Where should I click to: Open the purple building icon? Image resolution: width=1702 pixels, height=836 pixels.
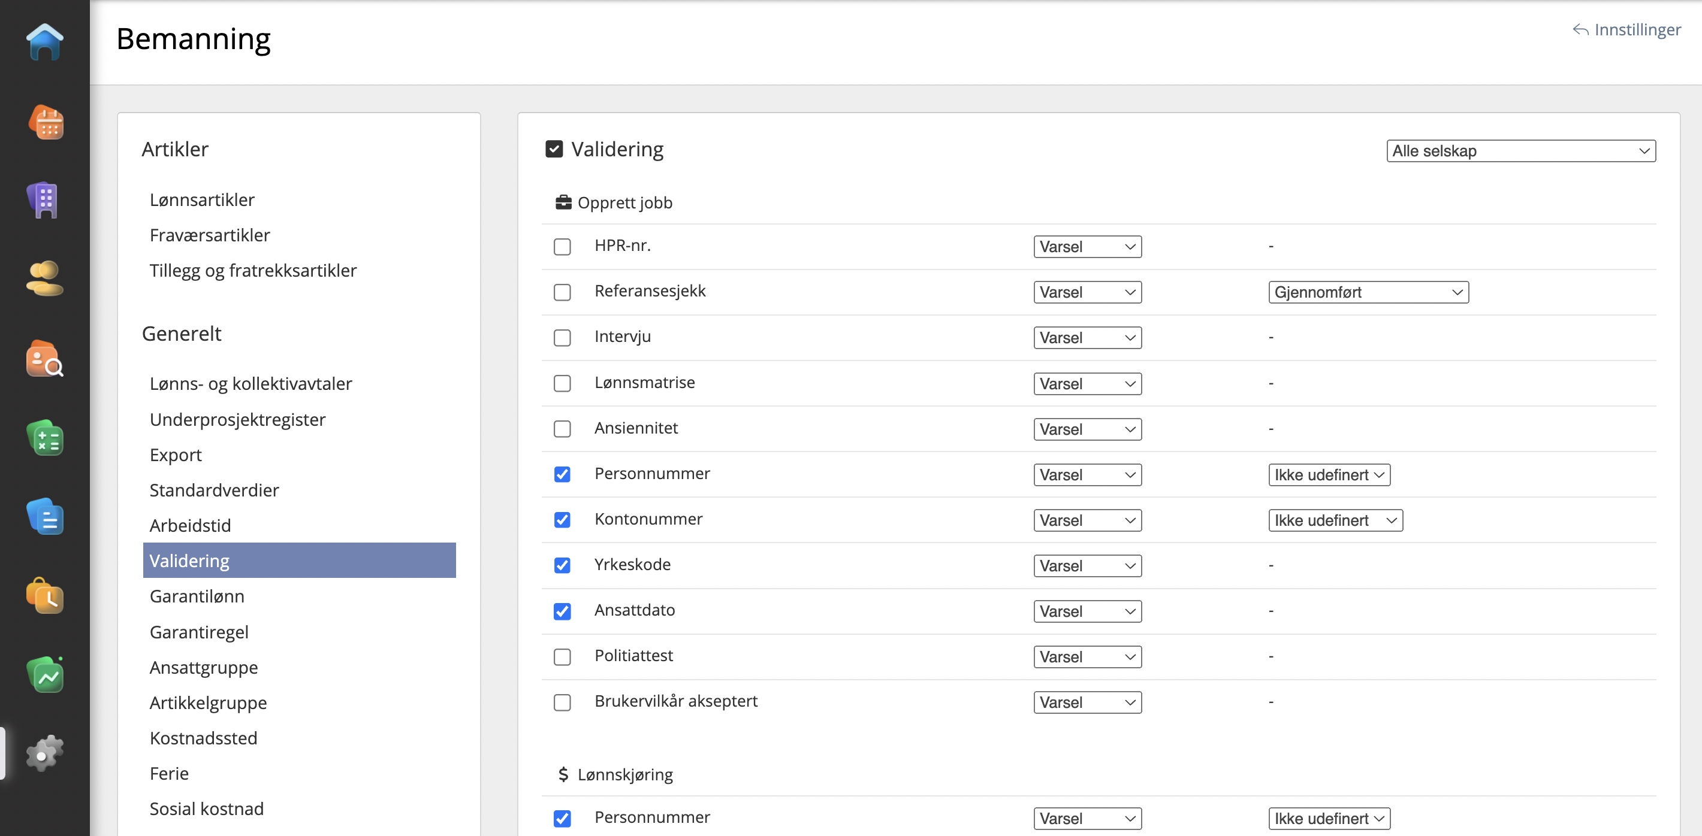(x=44, y=200)
